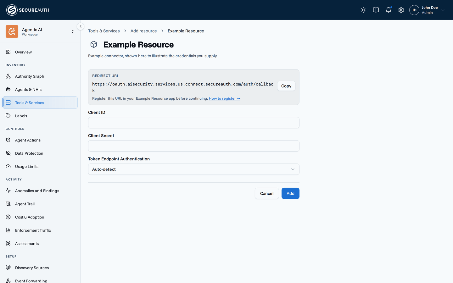Click Add resource breadcrumb link

pos(143,31)
